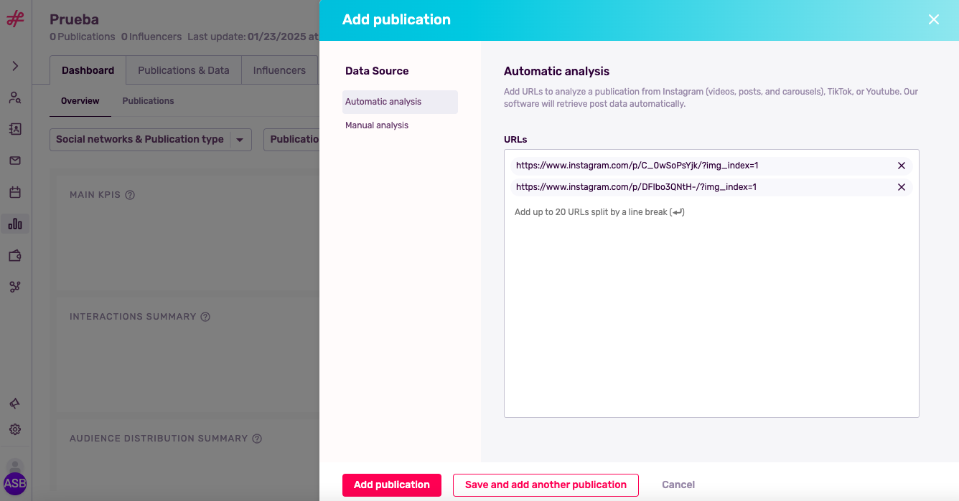The width and height of the screenshot is (959, 501).
Task: Switch to the Influencers tab
Action: [279, 70]
